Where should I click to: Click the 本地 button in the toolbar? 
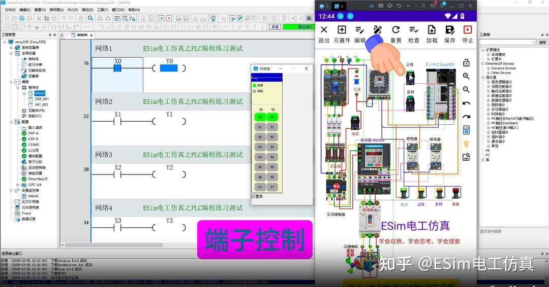(x=275, y=27)
